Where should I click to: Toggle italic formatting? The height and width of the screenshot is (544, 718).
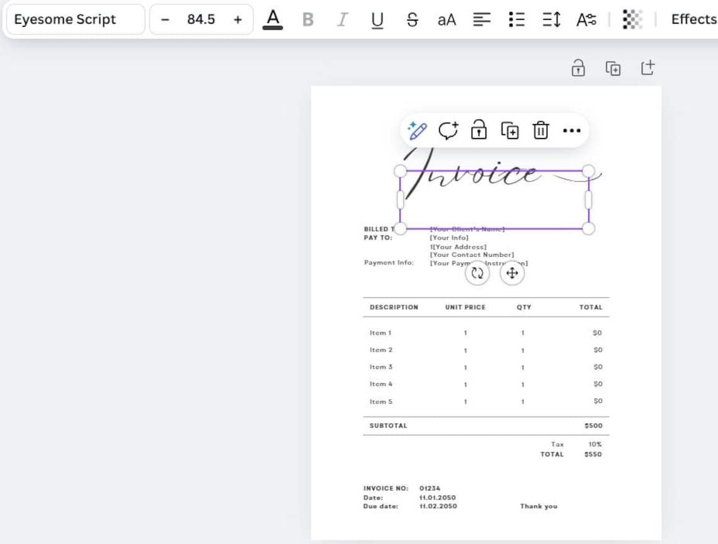point(342,20)
